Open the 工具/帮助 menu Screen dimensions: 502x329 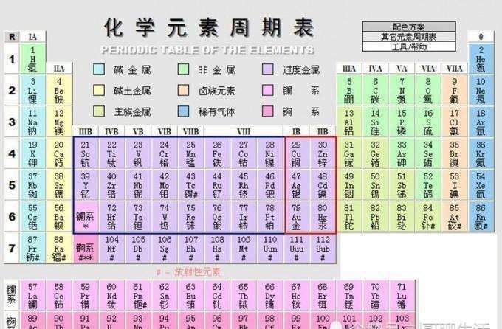(408, 46)
